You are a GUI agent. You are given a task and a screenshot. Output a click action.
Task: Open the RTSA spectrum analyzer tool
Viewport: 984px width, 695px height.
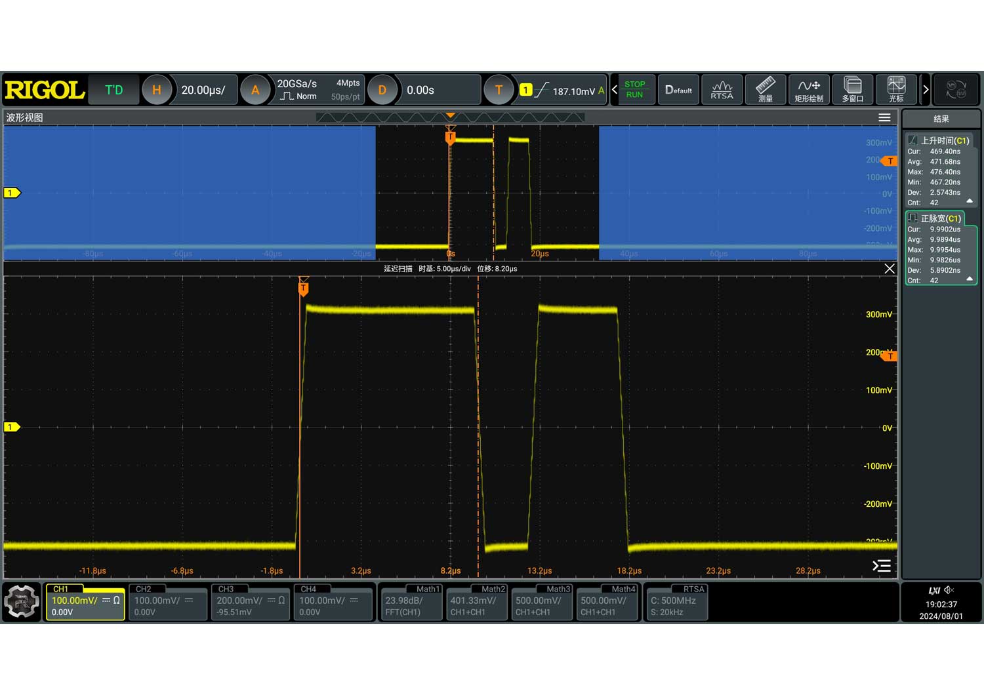pos(722,90)
